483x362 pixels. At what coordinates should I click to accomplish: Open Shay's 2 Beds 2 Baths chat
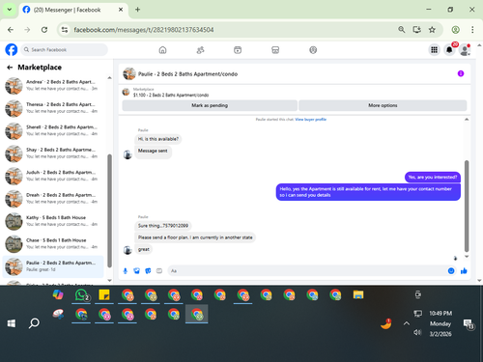point(53,153)
